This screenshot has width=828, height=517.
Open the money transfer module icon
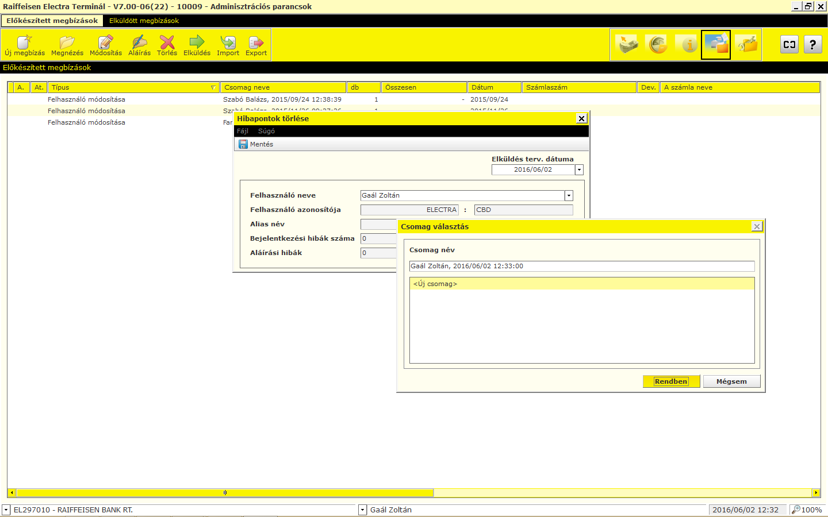(627, 44)
